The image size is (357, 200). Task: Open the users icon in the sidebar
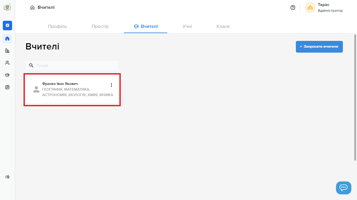coord(7,63)
